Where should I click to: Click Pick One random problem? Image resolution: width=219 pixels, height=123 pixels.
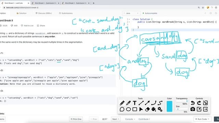point(76,119)
